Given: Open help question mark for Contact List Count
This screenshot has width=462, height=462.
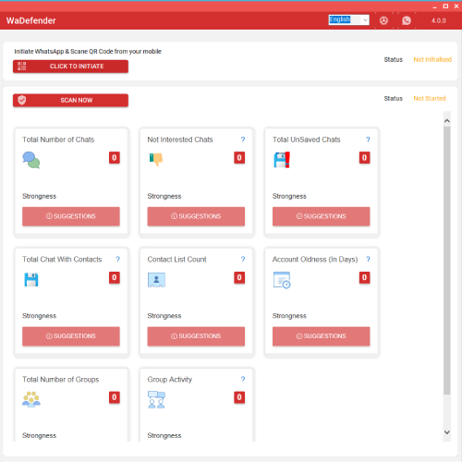Looking at the screenshot, I should [x=243, y=260].
